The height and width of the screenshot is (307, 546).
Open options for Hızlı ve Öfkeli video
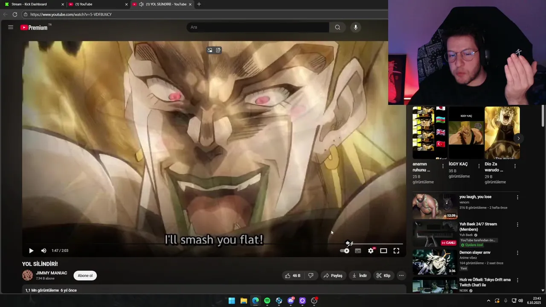pyautogui.click(x=517, y=280)
